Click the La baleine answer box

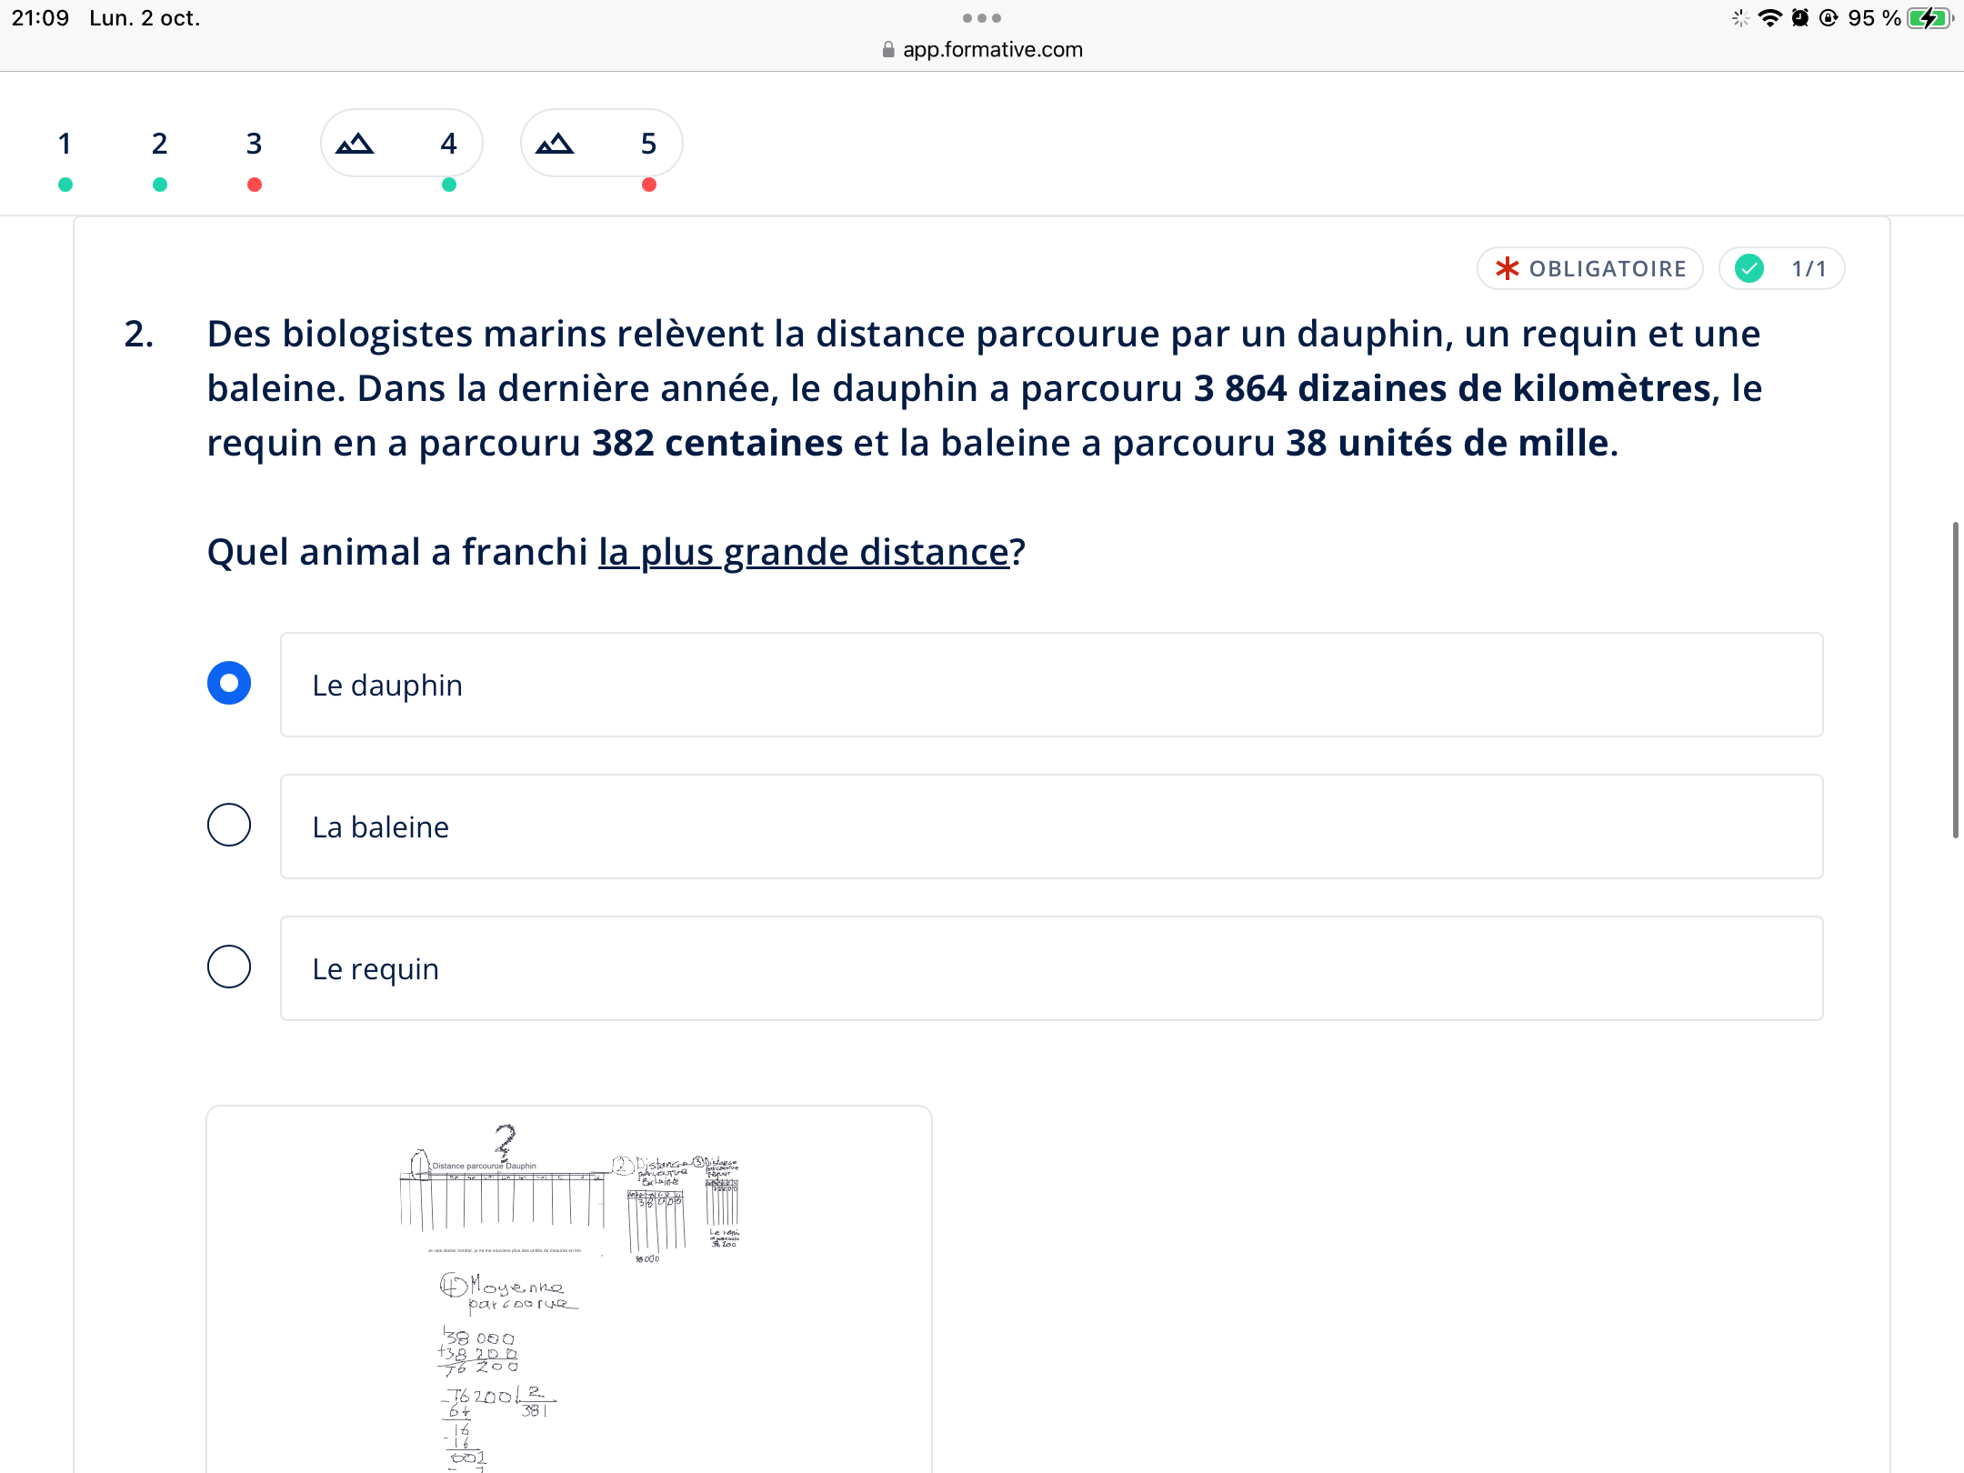point(1051,827)
